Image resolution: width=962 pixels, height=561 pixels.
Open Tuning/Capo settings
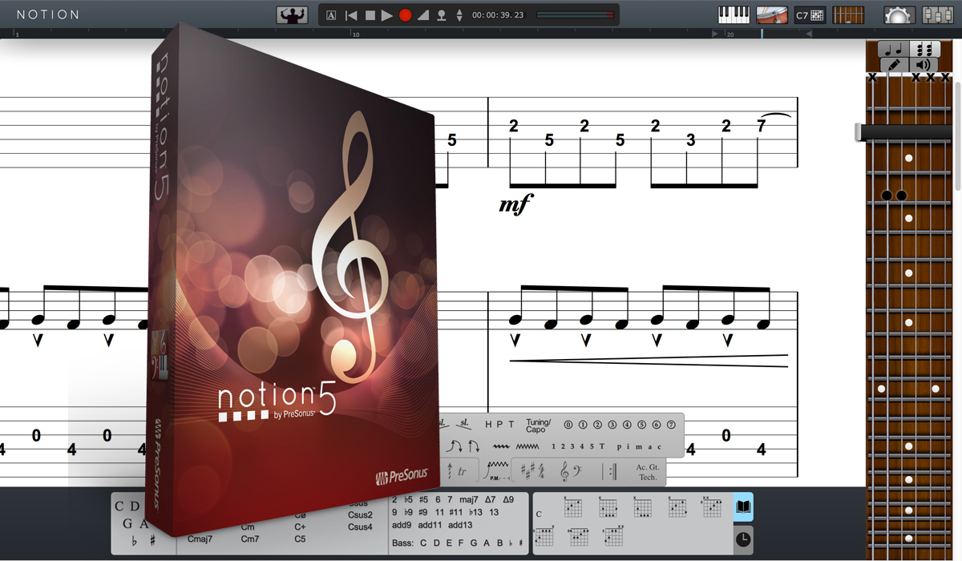tap(539, 426)
